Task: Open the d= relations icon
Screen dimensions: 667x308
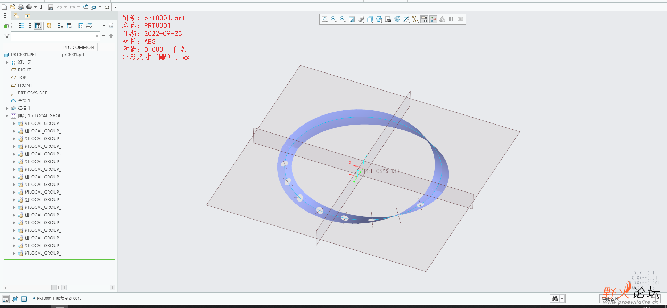Action: (42, 7)
